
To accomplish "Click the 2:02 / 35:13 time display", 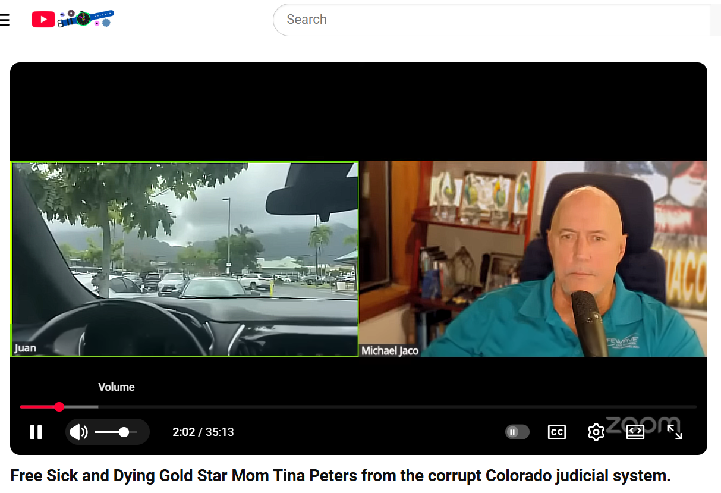I will [203, 432].
